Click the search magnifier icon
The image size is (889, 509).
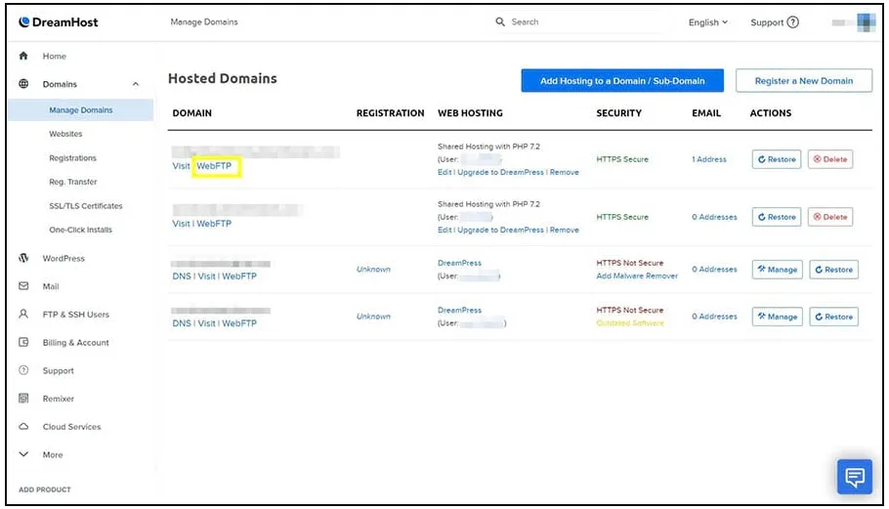point(500,21)
